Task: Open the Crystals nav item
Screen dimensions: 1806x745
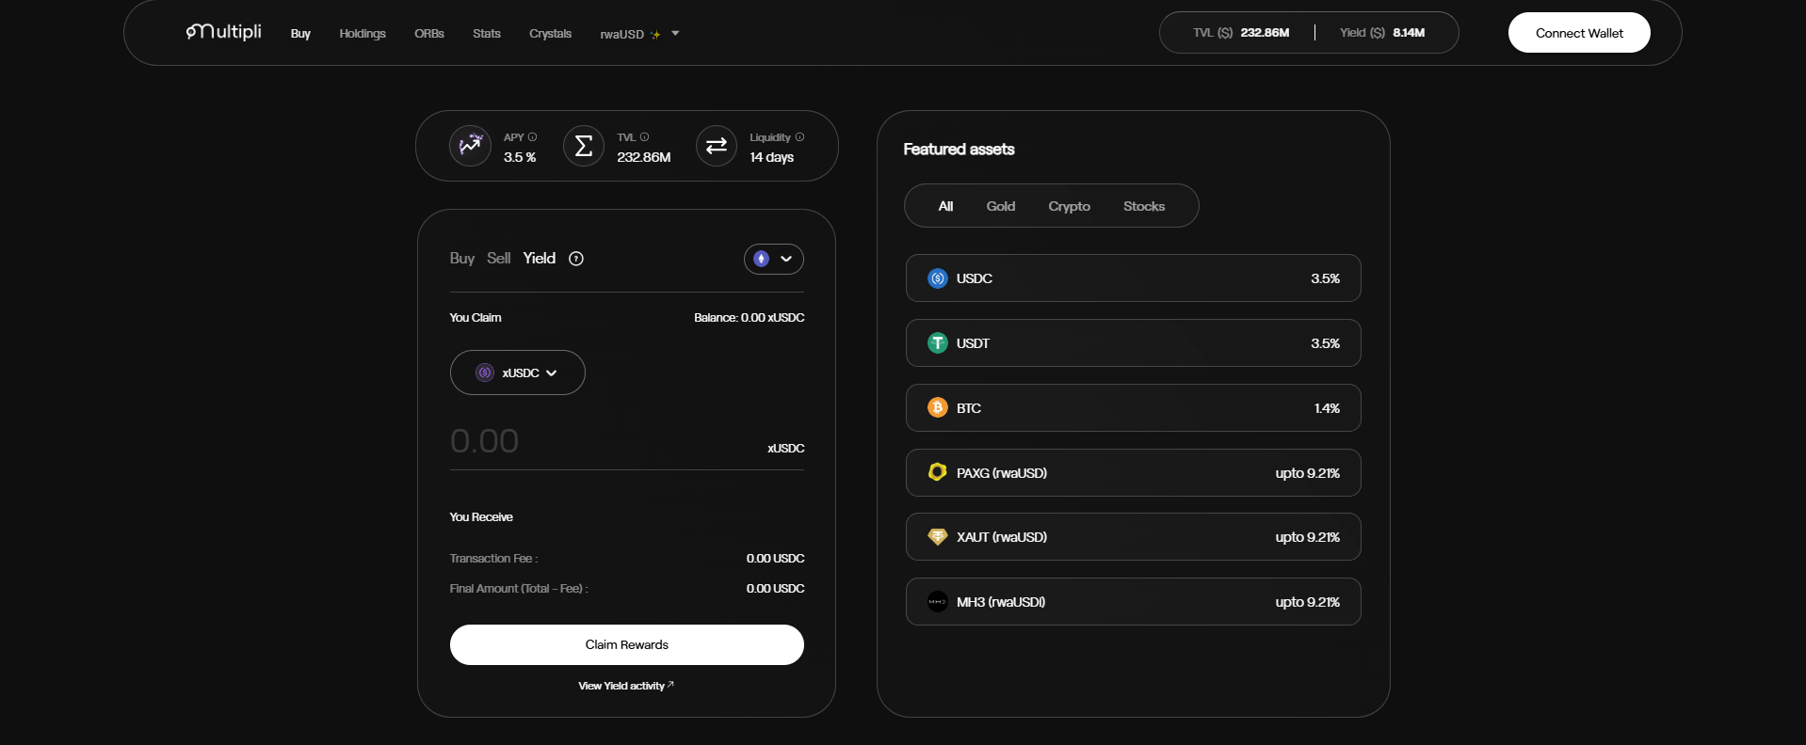Action: click(x=551, y=34)
